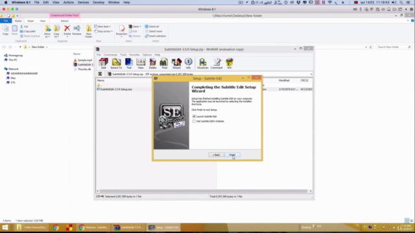Select Homegroup in the Explorer navigation pane

point(13,56)
